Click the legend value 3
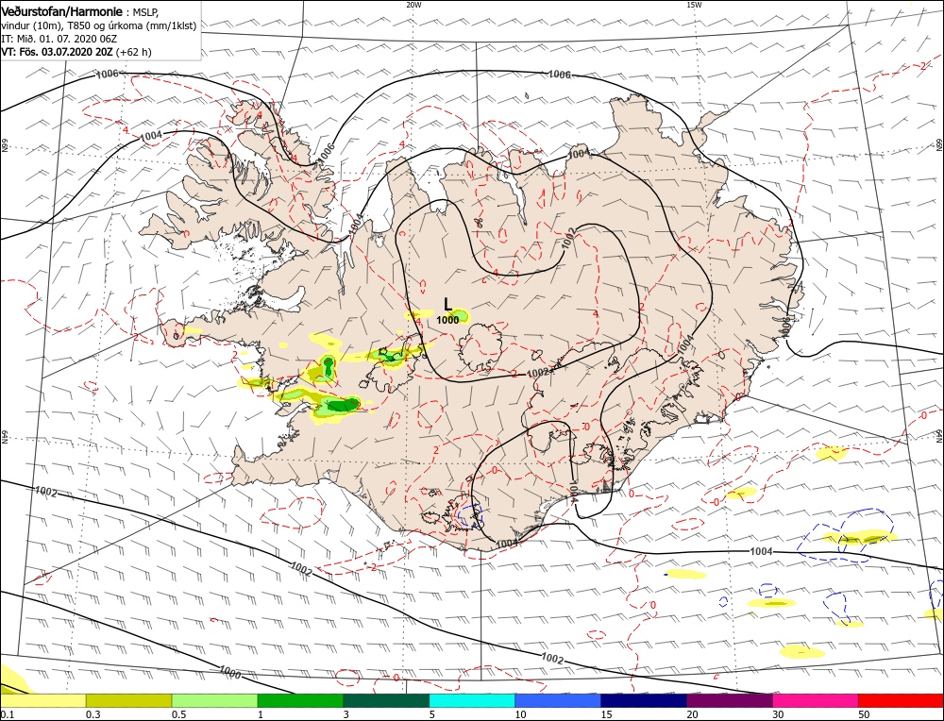This screenshot has height=721, width=944. [346, 714]
